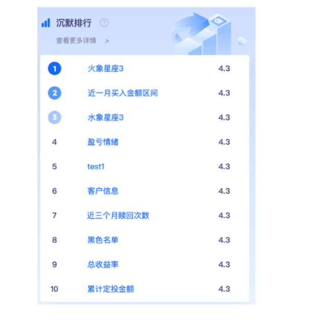Open 累计定投金额 entry
Screen dimensions: 321x320
[x=111, y=289]
